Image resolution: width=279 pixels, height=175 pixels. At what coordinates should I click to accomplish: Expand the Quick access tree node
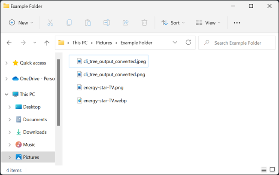coord(6,63)
